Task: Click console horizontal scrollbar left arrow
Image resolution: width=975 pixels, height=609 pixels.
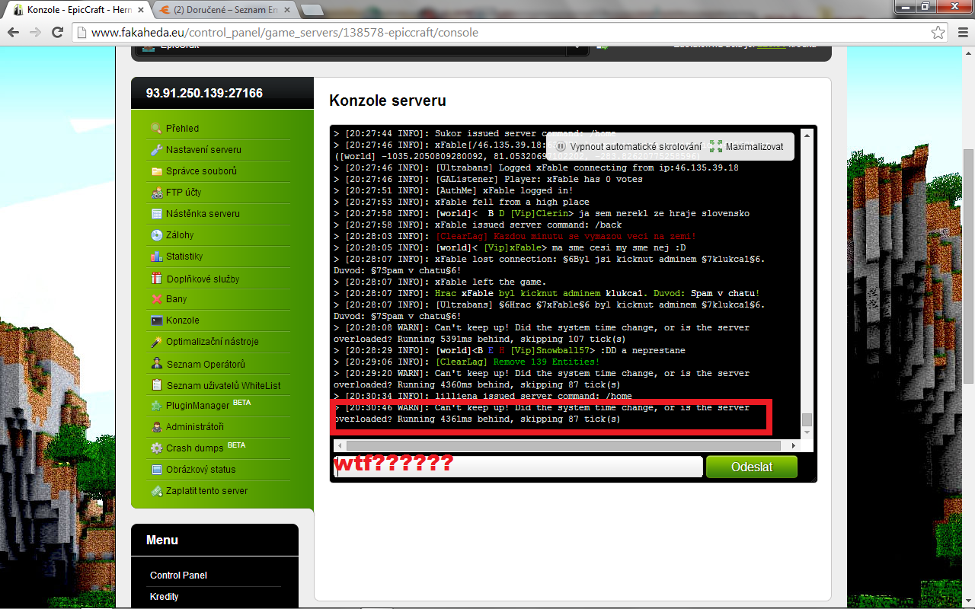Action: (340, 445)
